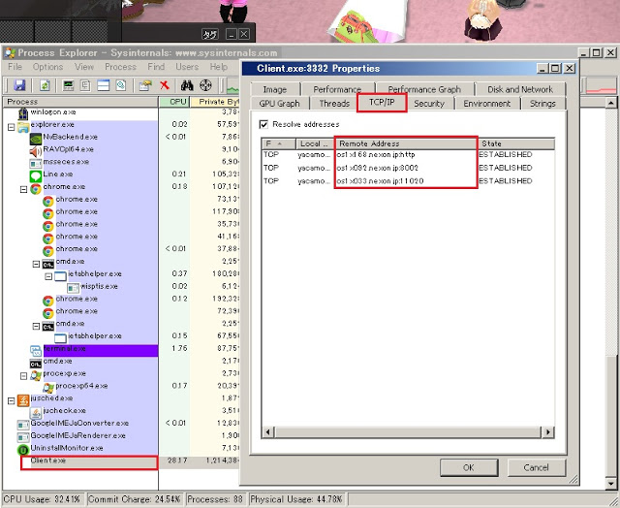
Task: Open the File menu
Action: click(x=15, y=67)
